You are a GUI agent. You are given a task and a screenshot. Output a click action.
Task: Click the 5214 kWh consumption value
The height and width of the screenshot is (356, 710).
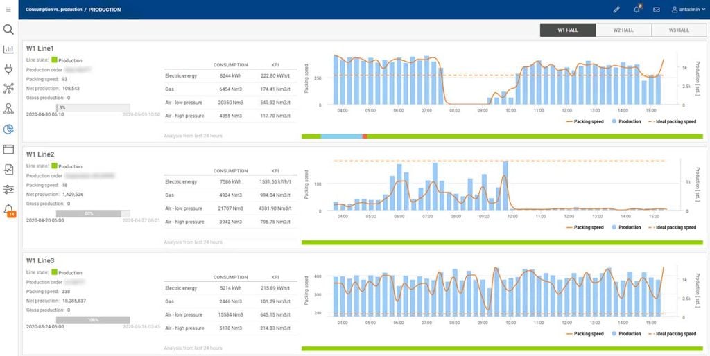pyautogui.click(x=231, y=288)
